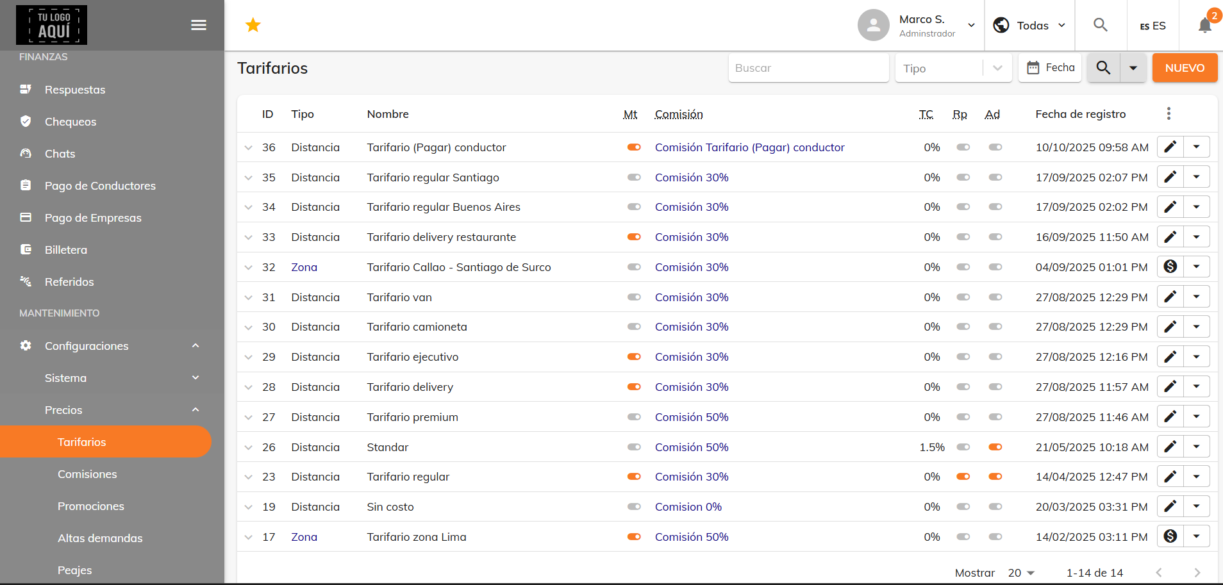Open Comision 0% link for Sin costo
Image resolution: width=1223 pixels, height=585 pixels.
point(688,507)
